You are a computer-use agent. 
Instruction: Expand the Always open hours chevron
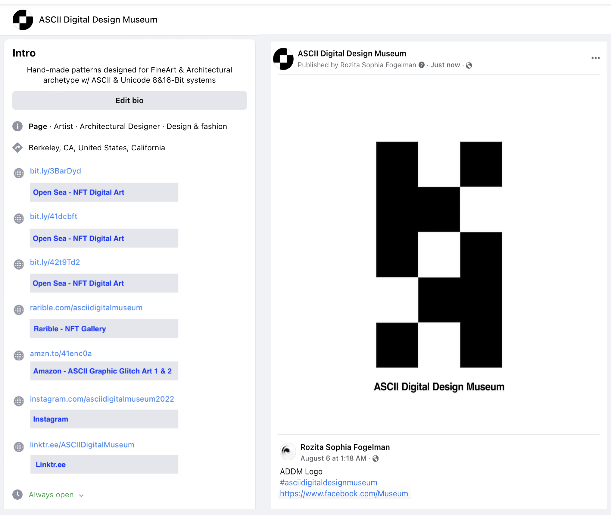(x=81, y=495)
